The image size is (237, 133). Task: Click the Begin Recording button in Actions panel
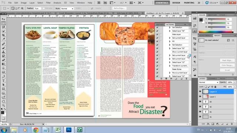(166, 79)
